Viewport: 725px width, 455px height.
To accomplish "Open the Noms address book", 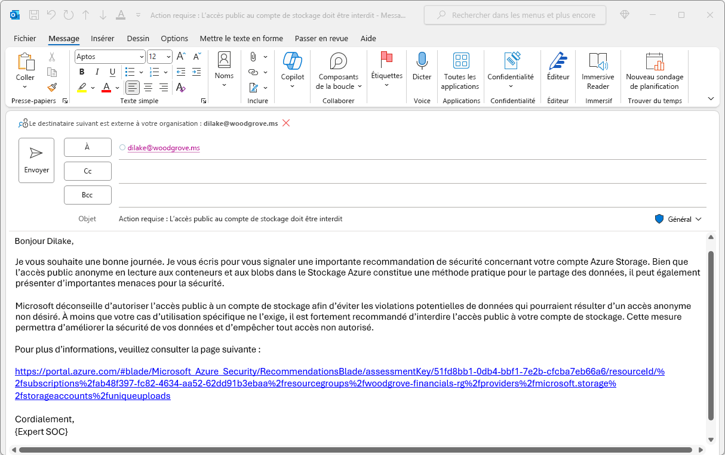I will coord(224,70).
